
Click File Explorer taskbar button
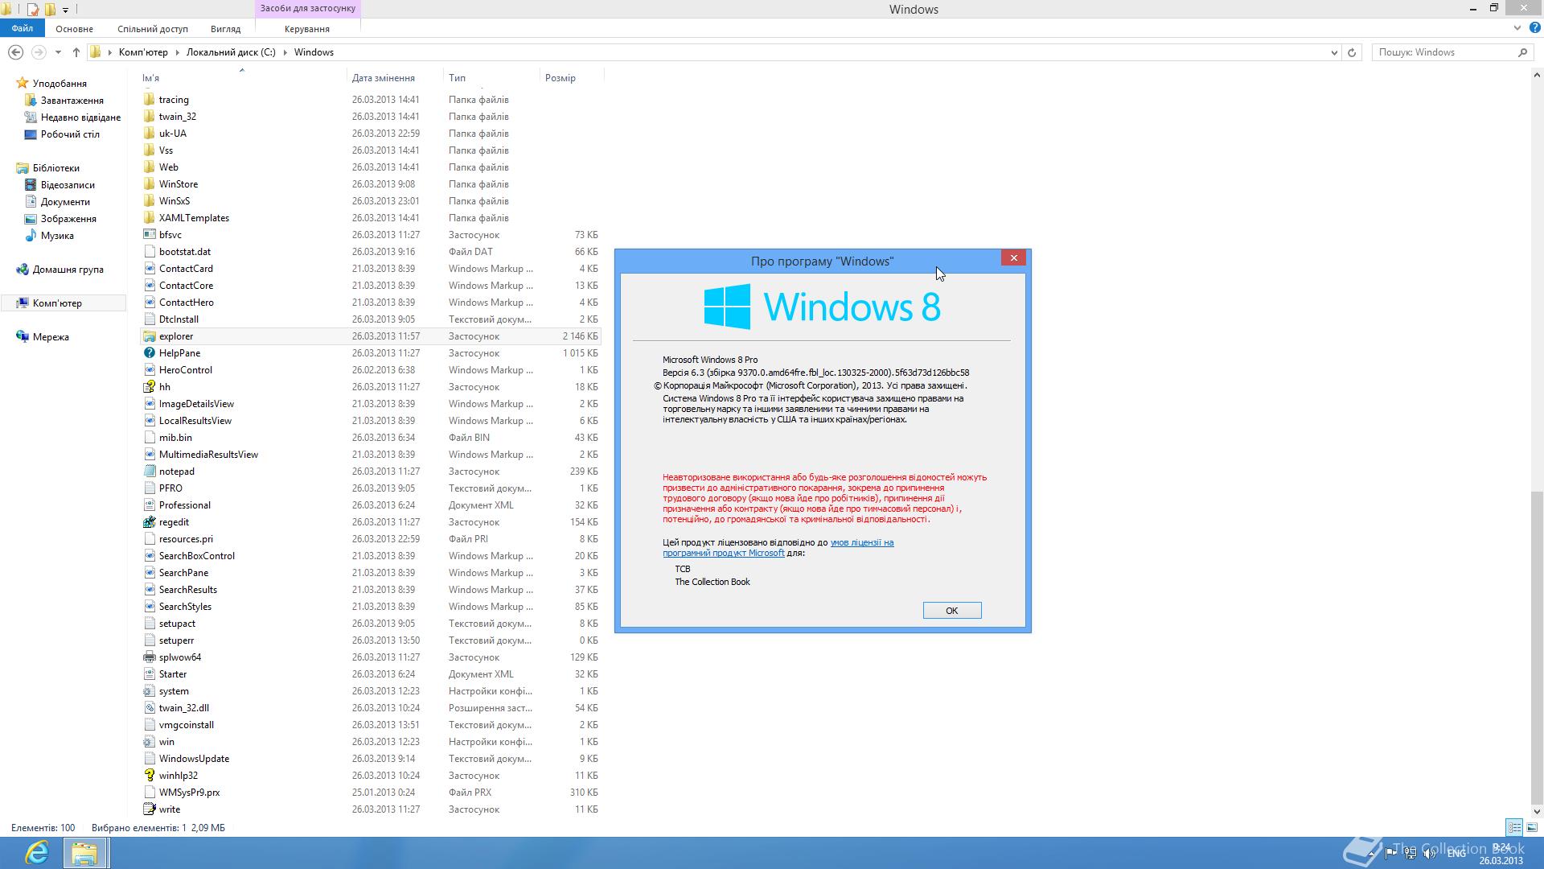point(84,852)
